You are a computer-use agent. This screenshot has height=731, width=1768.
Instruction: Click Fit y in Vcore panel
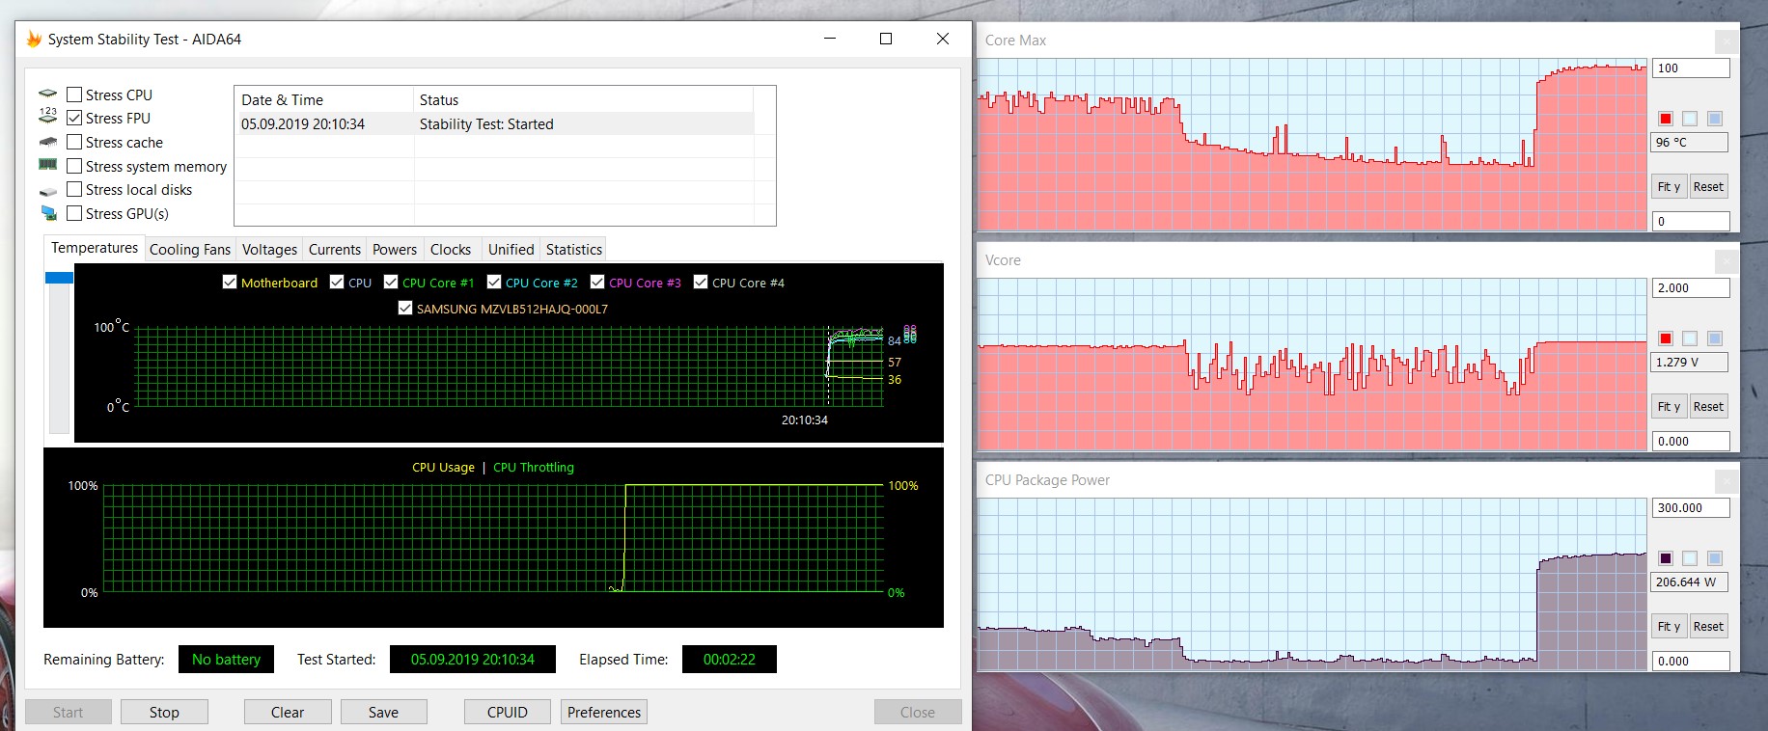(1669, 406)
